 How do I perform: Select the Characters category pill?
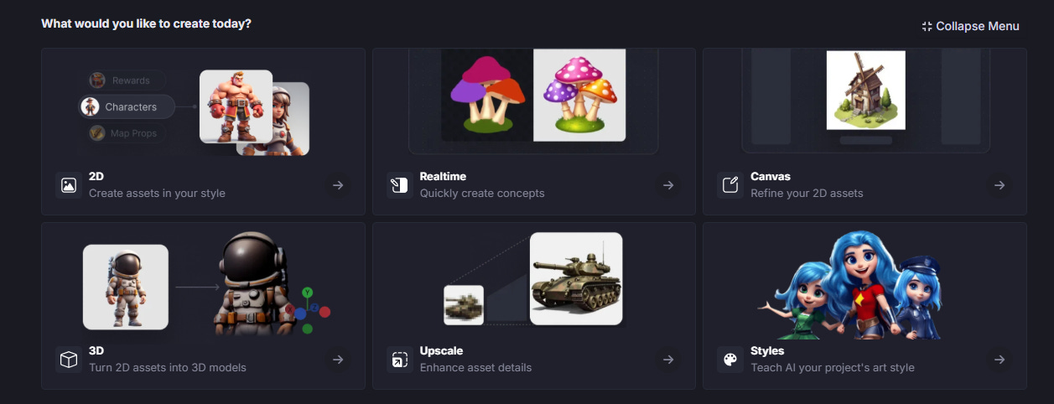[x=127, y=106]
